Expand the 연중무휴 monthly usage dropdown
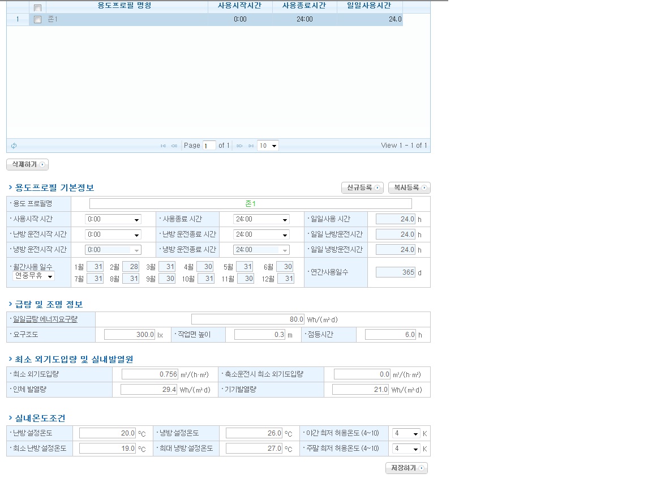652x478 pixels. [x=34, y=276]
